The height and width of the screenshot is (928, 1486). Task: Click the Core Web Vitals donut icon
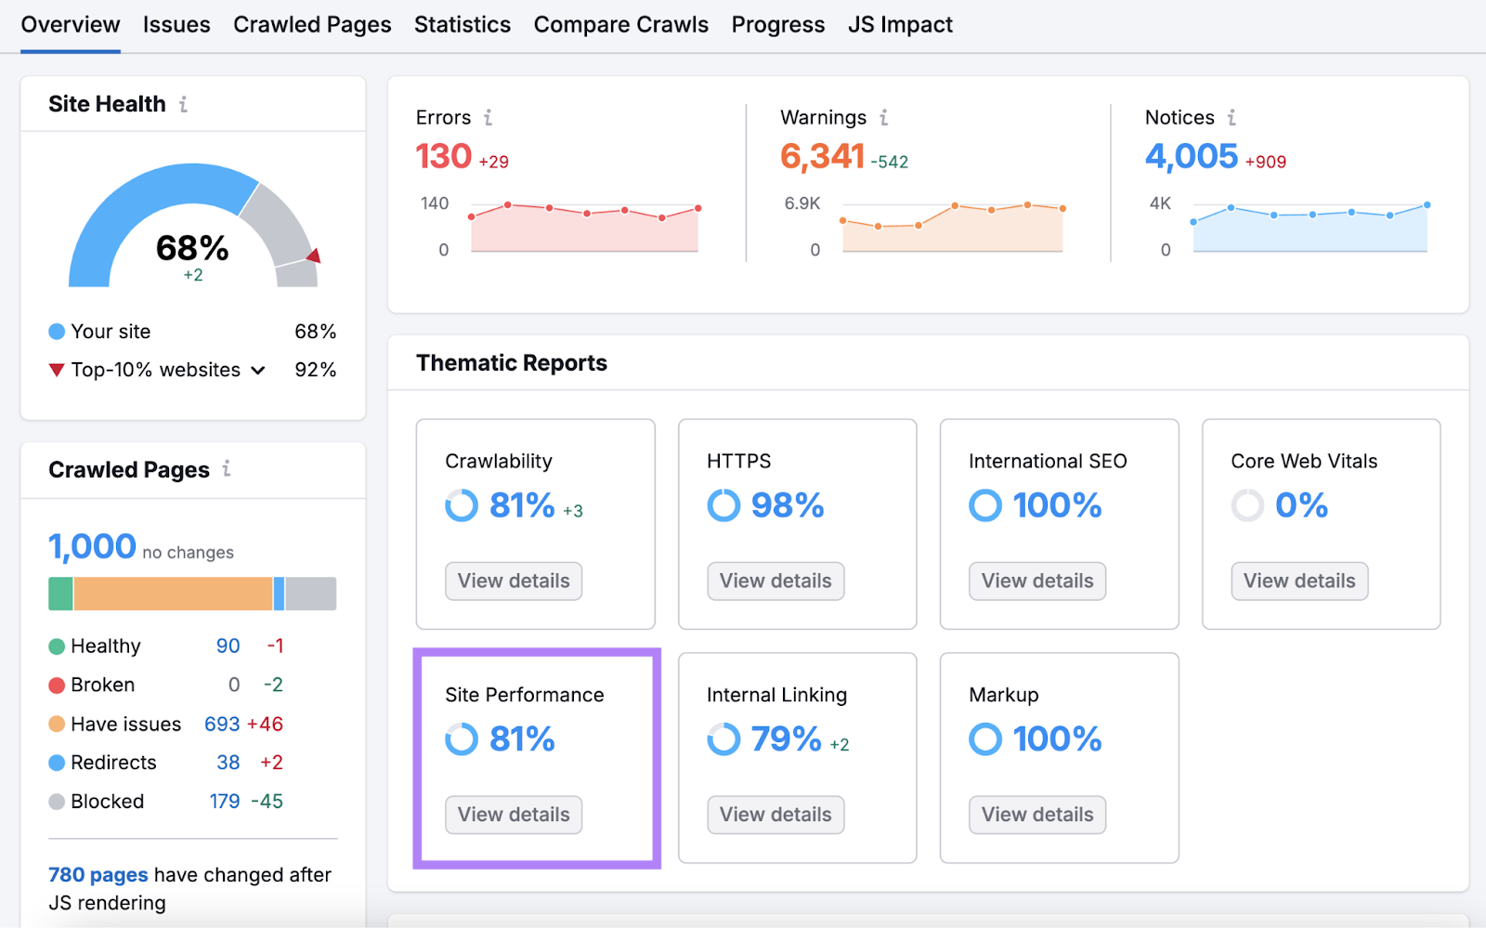[1247, 506]
